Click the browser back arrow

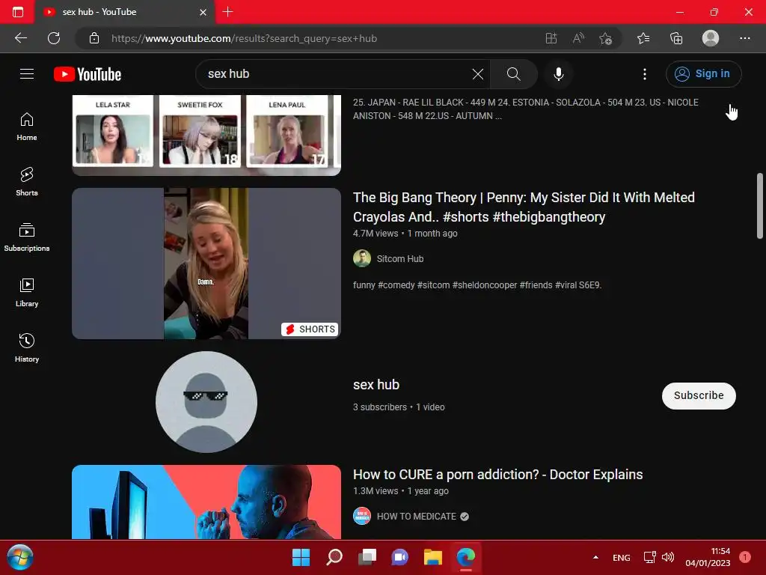(x=20, y=38)
